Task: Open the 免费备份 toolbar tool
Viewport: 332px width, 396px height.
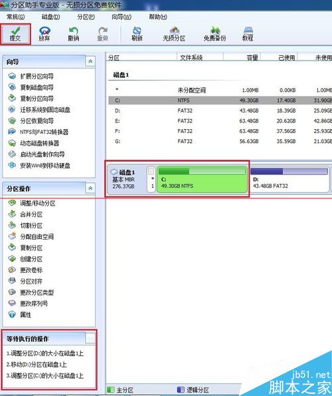Action: tap(214, 35)
